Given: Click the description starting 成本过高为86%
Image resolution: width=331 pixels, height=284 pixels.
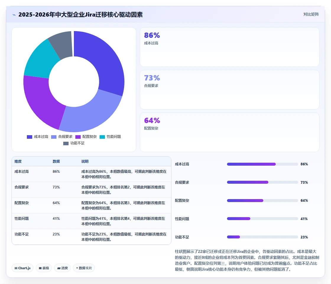Looking at the screenshot, I should (124, 174).
